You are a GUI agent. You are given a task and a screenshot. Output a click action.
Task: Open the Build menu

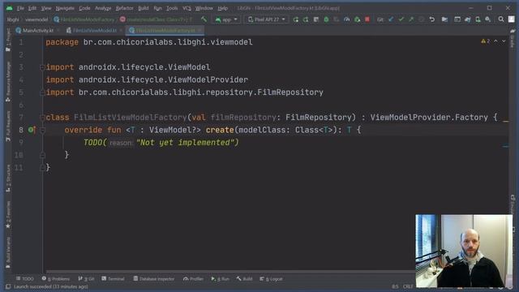click(144, 8)
